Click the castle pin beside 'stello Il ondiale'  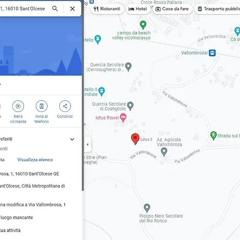click(101, 92)
